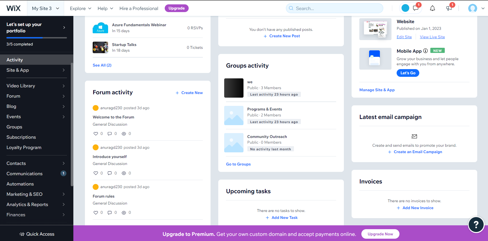This screenshot has width=488, height=241.
Task: Click the sidebar scrollbar
Action: tap(72, 124)
